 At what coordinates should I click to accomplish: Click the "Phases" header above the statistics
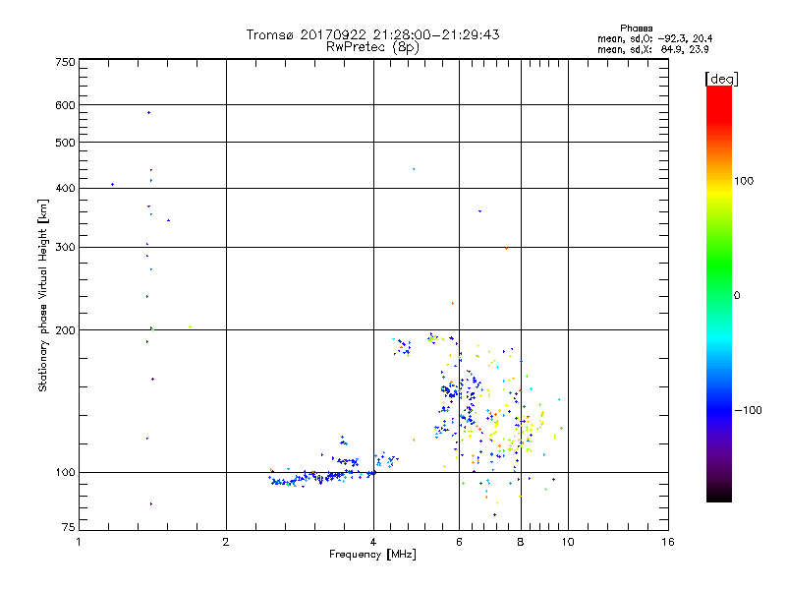click(x=636, y=29)
